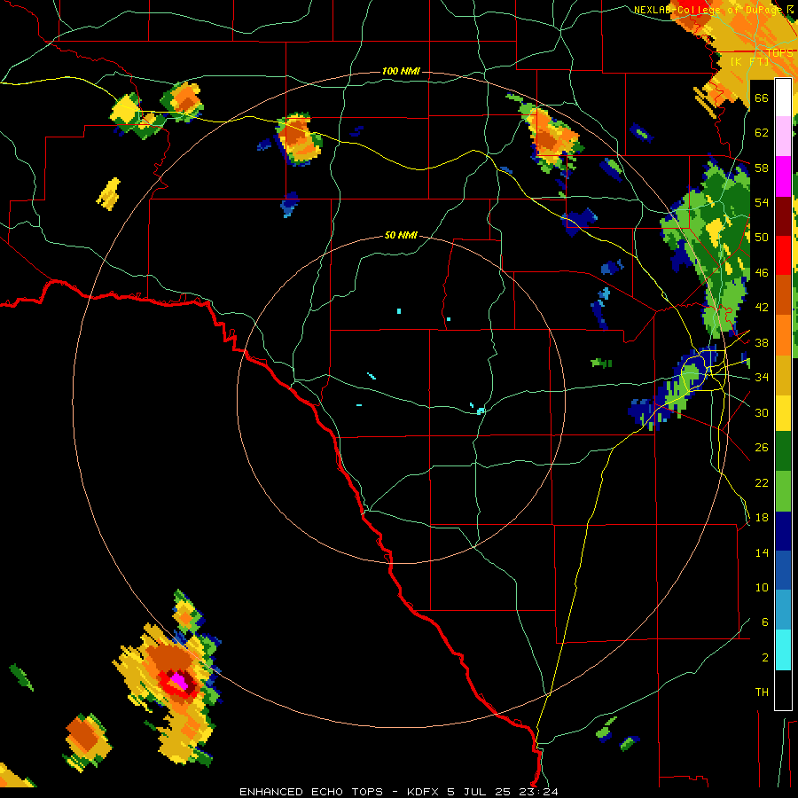Select the '46' legend value
The width and height of the screenshot is (798, 798).
click(x=762, y=273)
